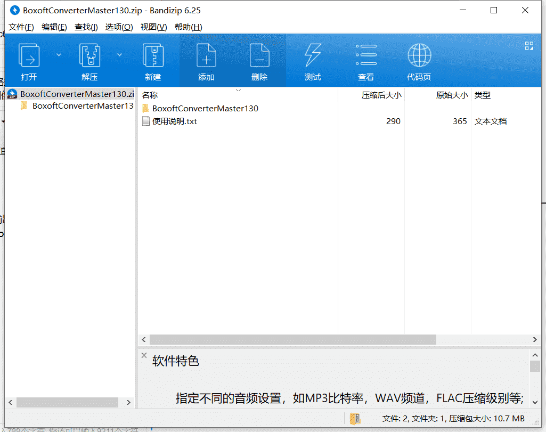This screenshot has height=432, width=546.
Task: Select BoxoftConverterMaster130 subfolder in tree
Action: click(x=83, y=106)
